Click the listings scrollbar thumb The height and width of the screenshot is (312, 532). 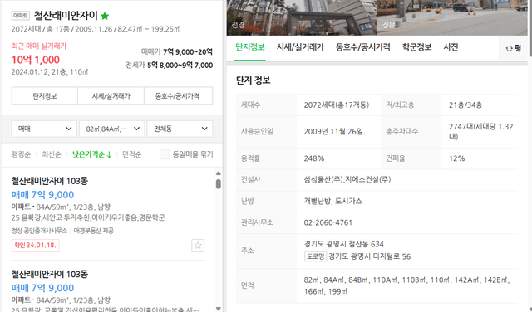[219, 184]
